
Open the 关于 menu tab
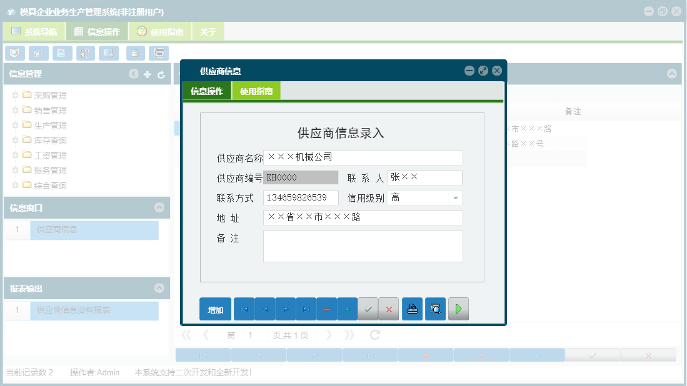tap(208, 31)
